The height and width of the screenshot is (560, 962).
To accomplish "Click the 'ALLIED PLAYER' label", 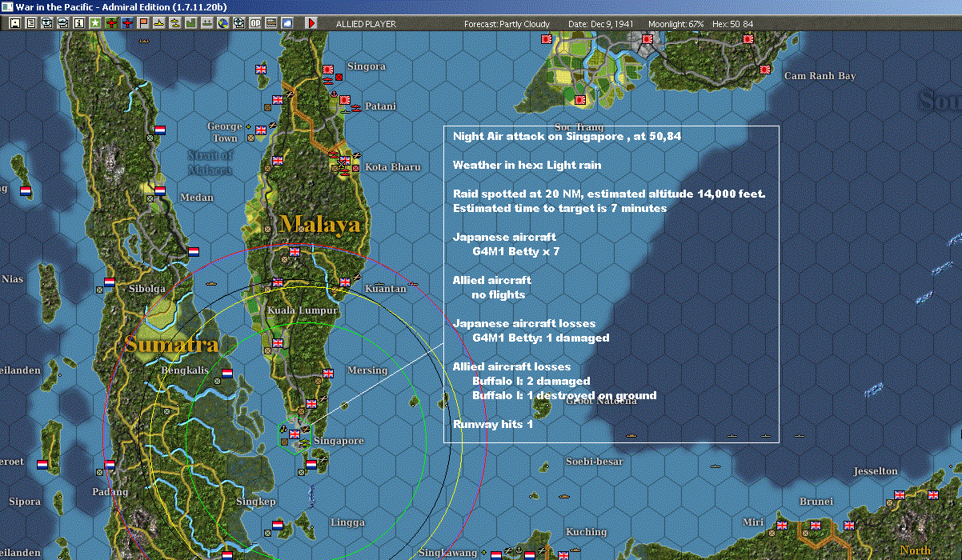I will tap(366, 24).
